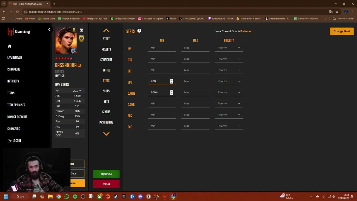Adjust SPD min value stepper
The height and width of the screenshot is (201, 357).
(x=172, y=81)
